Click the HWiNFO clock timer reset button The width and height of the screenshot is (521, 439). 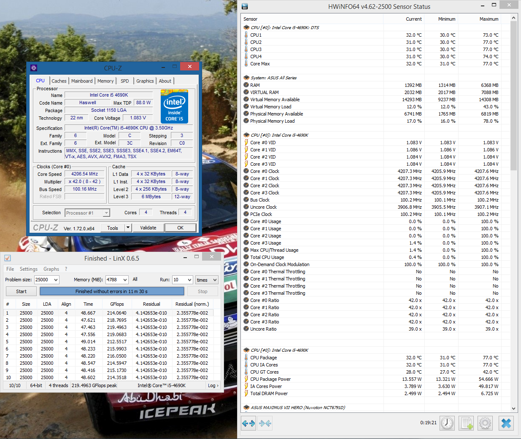tap(447, 423)
